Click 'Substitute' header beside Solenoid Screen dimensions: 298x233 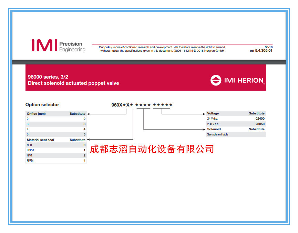[257, 129]
